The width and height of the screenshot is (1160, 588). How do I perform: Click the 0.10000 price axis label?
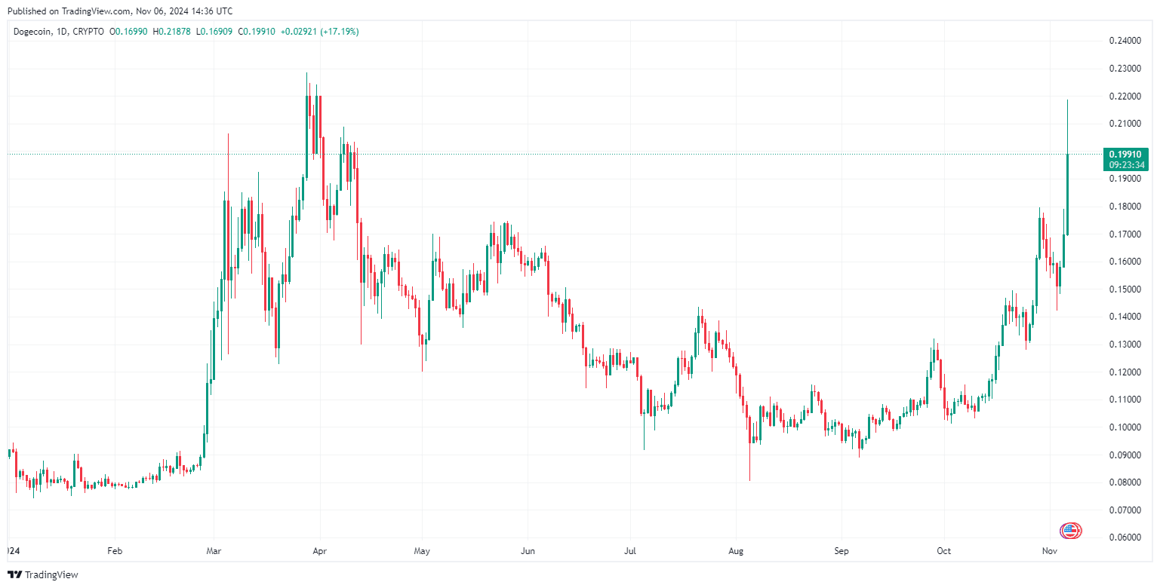1125,427
